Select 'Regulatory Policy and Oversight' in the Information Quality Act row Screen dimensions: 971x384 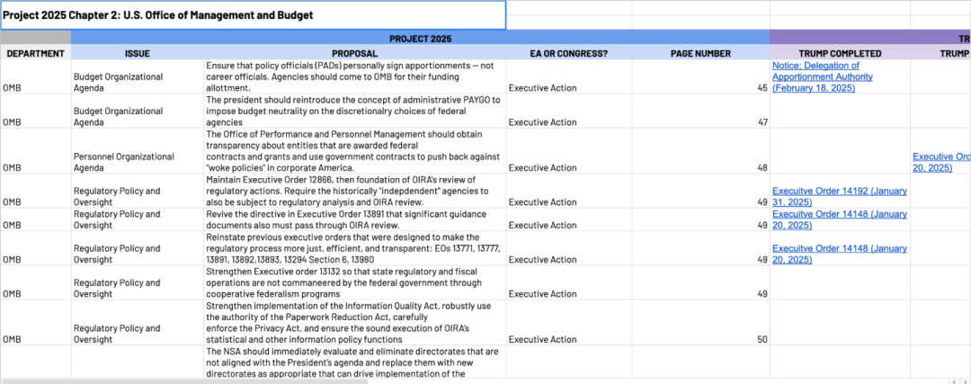point(137,323)
